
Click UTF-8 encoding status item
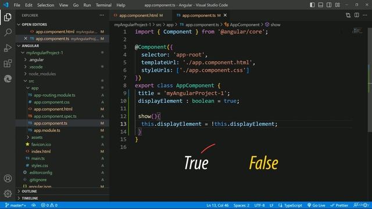coord(259,205)
